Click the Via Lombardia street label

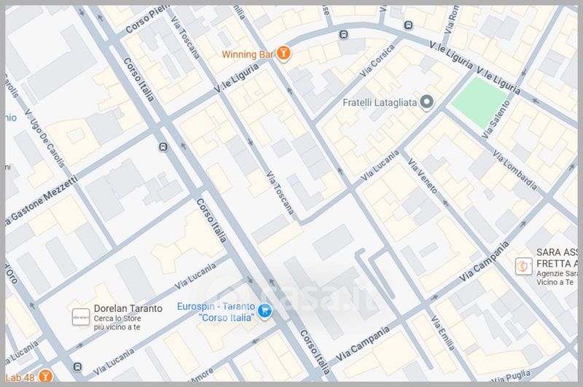(515, 170)
